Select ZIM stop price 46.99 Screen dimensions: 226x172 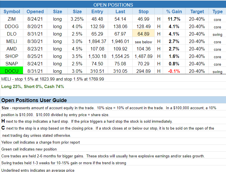(143, 19)
